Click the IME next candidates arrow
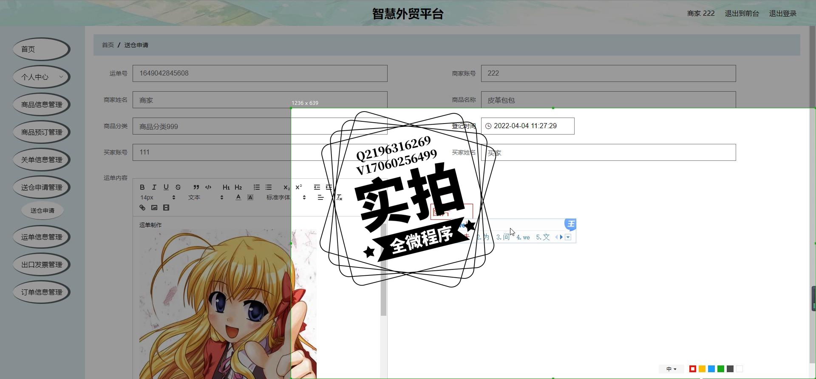Viewport: 816px width, 379px height. 561,237
